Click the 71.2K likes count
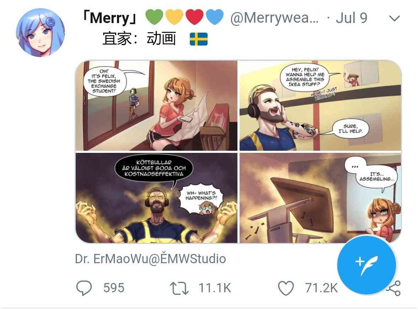The width and height of the screenshot is (418, 310). pos(321,288)
